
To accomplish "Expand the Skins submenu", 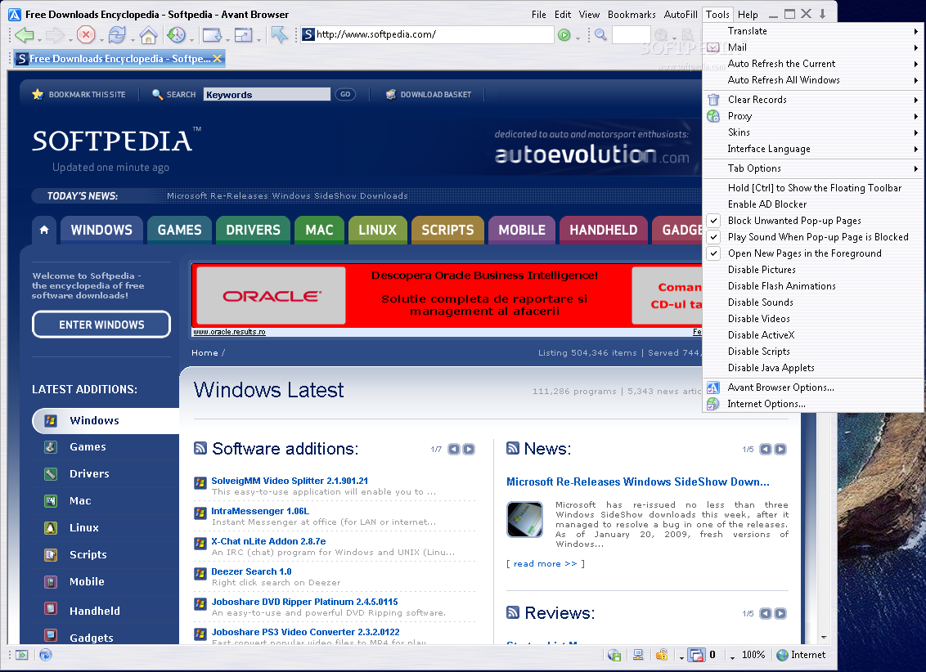I will [812, 132].
